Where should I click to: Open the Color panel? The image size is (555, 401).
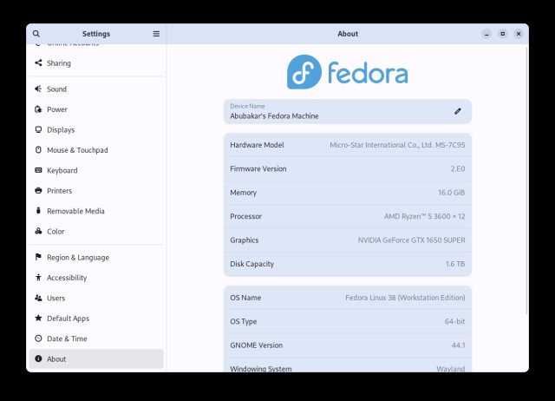(x=96, y=232)
